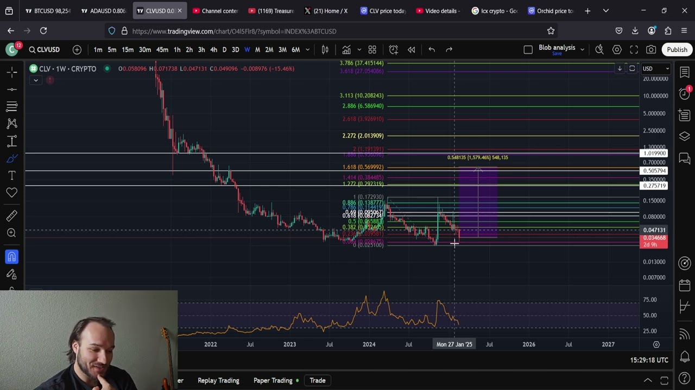Viewport: 695px width, 390px height.
Task: Open the indicators menu
Action: 346,50
